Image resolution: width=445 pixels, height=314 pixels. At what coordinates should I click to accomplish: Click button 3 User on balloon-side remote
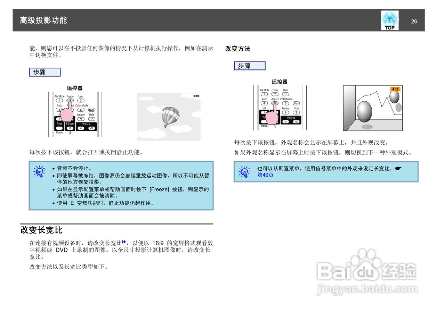coord(81,101)
